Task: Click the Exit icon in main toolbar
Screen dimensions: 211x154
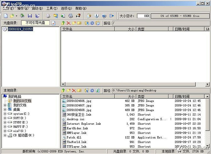Action: [x=111, y=16]
